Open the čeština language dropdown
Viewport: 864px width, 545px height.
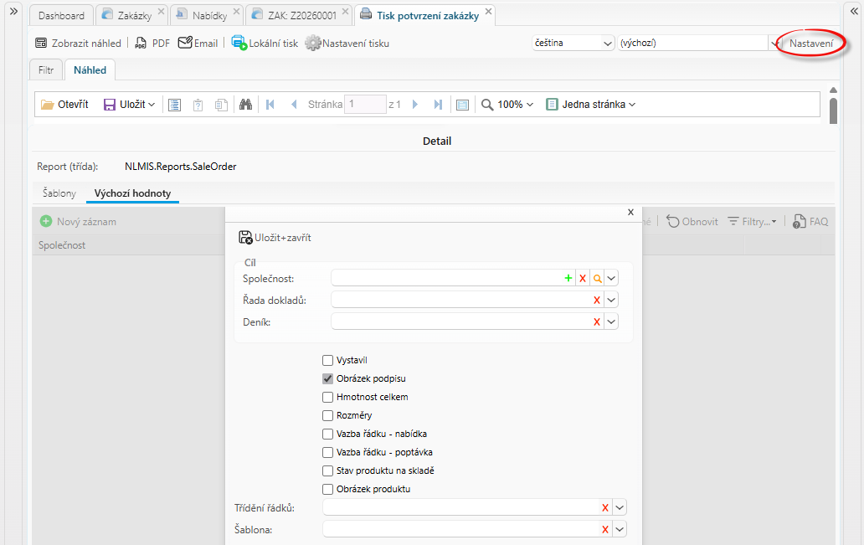point(573,43)
